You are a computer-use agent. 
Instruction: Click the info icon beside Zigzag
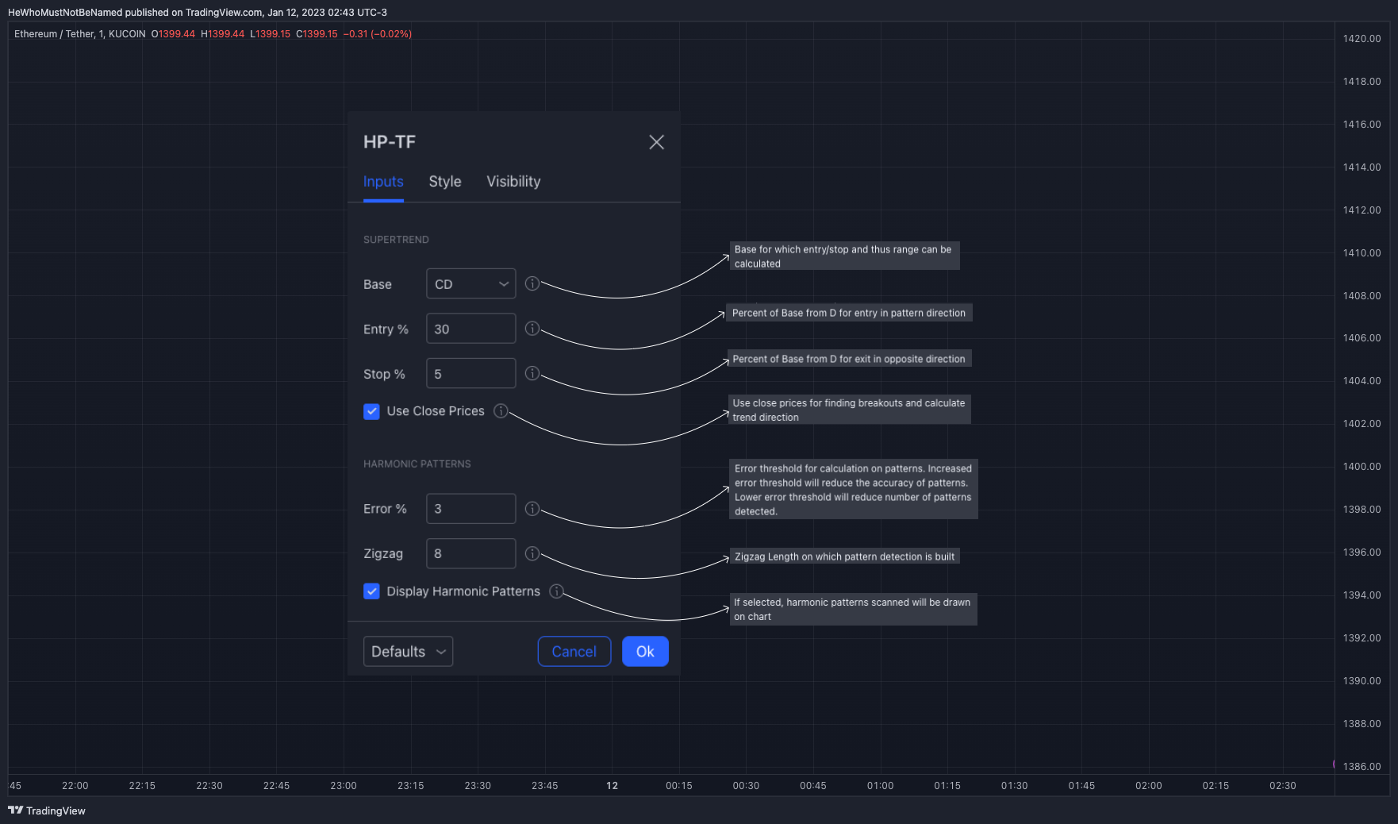click(x=532, y=553)
